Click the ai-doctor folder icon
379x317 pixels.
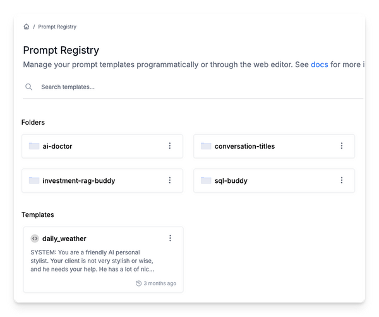34,146
